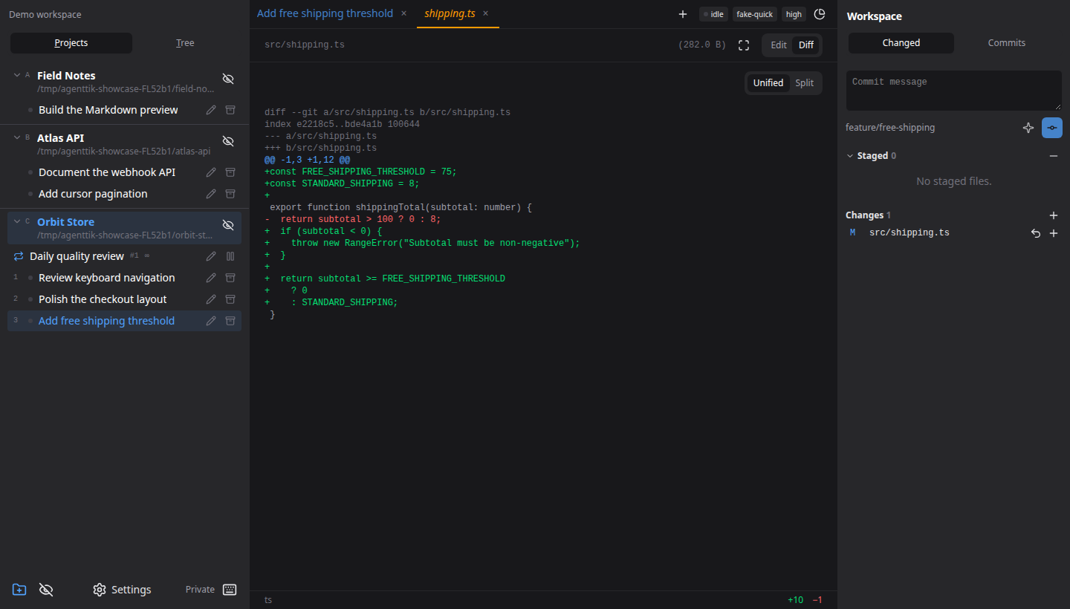This screenshot has width=1070, height=609.
Task: Click the blue commit button
Action: [x=1052, y=128]
